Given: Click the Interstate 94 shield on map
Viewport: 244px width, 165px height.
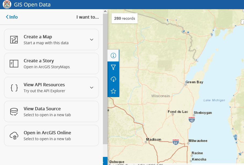Looking at the screenshot, I should click(x=175, y=142).
